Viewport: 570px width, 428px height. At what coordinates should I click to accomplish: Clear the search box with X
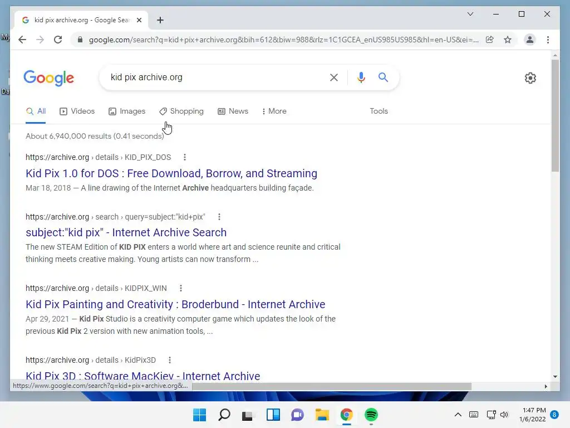click(x=334, y=77)
